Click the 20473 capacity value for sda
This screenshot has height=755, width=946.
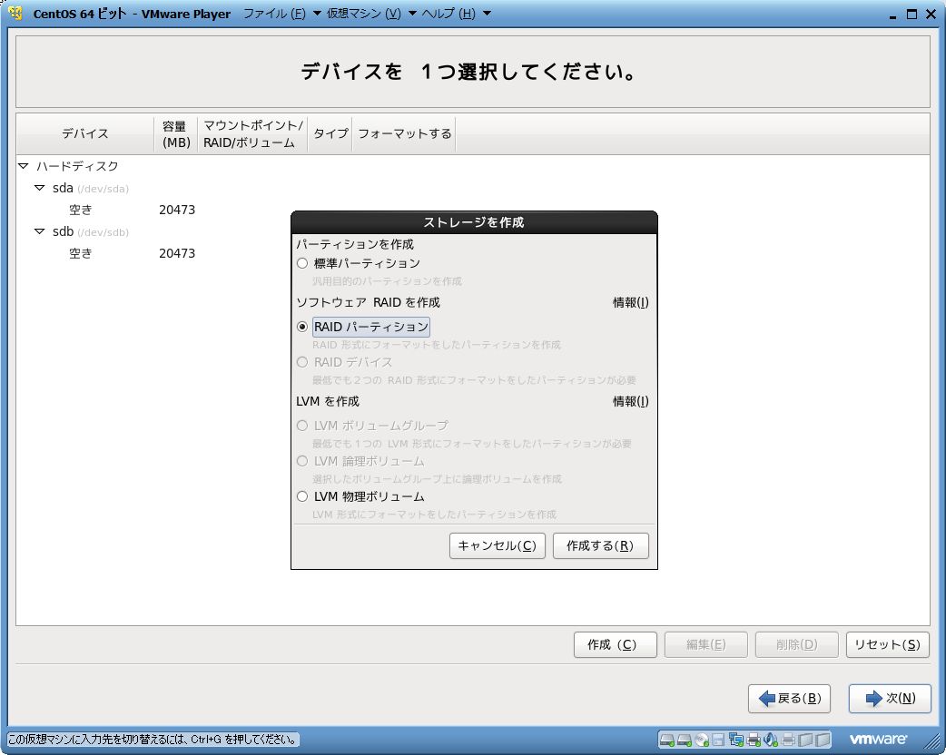177,210
